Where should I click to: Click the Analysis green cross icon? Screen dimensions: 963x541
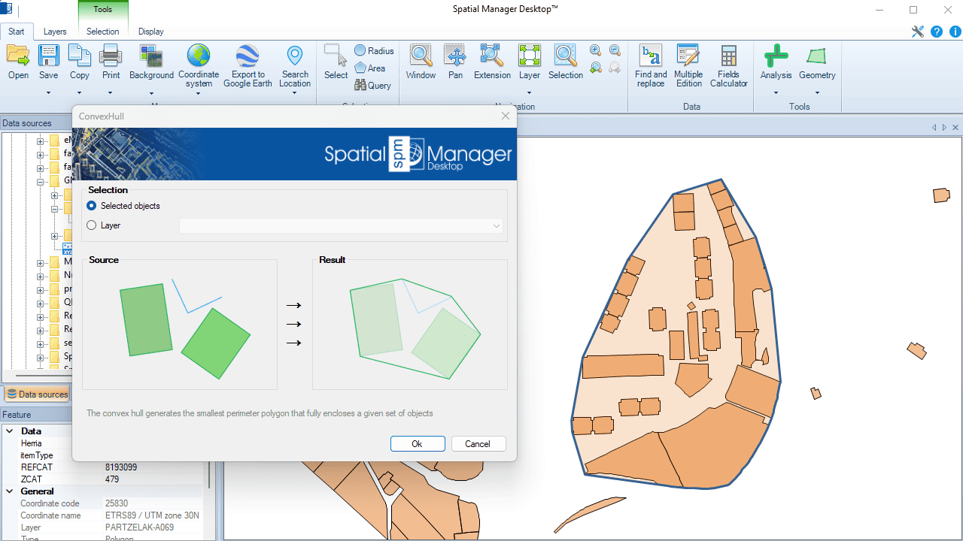(x=776, y=56)
